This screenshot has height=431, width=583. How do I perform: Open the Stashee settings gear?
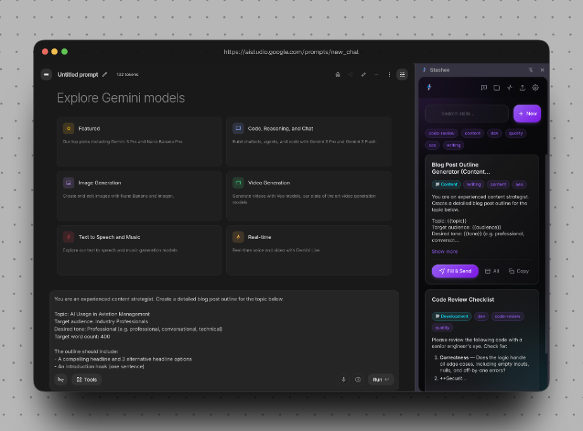click(535, 87)
